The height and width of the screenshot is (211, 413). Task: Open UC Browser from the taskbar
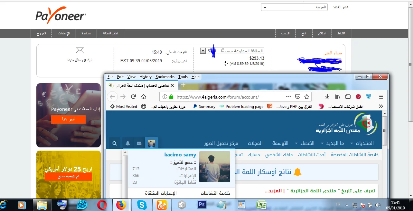click(162, 205)
